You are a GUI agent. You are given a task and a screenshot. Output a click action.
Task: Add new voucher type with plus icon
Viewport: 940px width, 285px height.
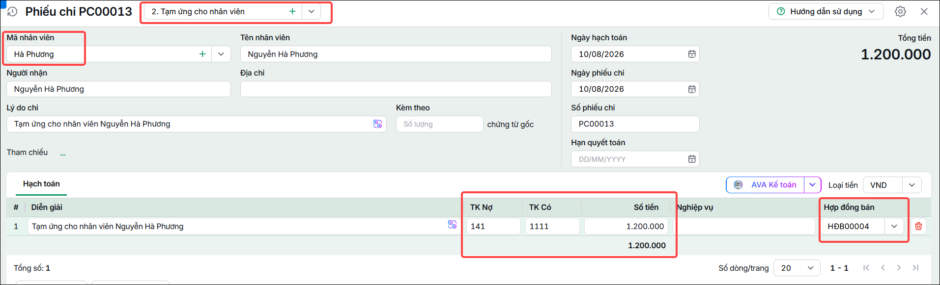[x=292, y=11]
